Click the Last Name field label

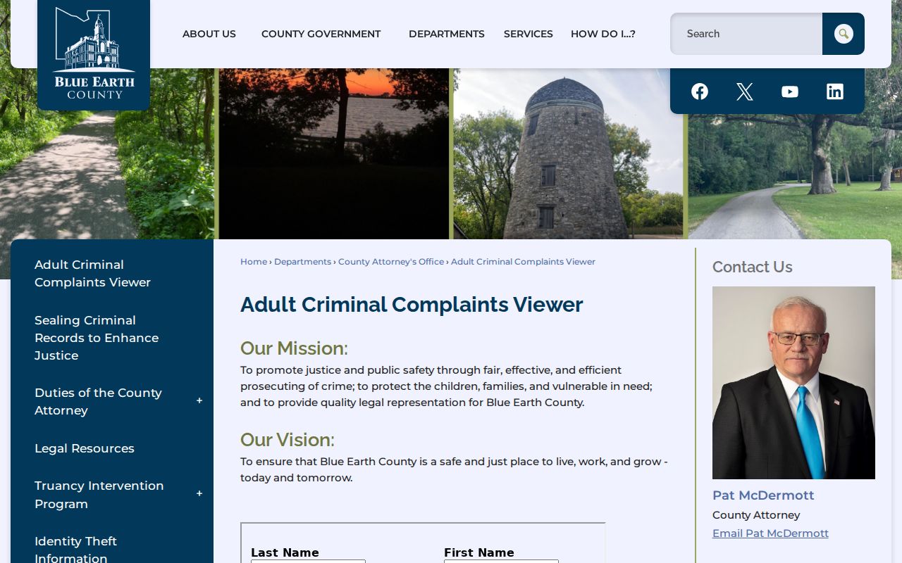285,552
